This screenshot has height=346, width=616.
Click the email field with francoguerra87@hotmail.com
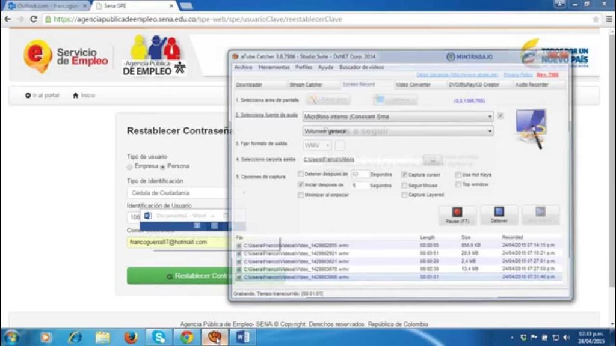coord(178,242)
